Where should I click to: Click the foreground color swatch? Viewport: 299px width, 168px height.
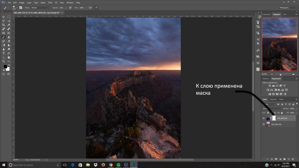5,66
